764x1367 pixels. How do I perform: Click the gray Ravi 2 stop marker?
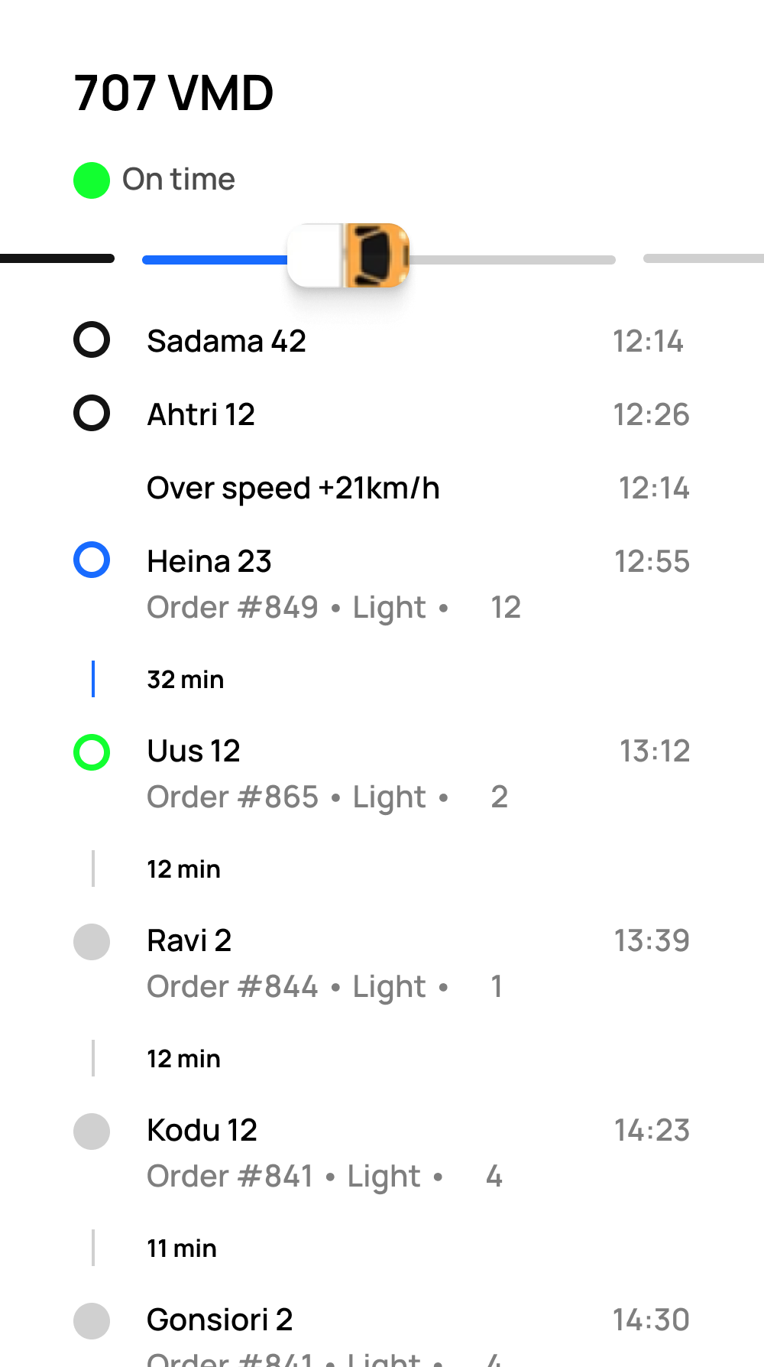point(92,941)
